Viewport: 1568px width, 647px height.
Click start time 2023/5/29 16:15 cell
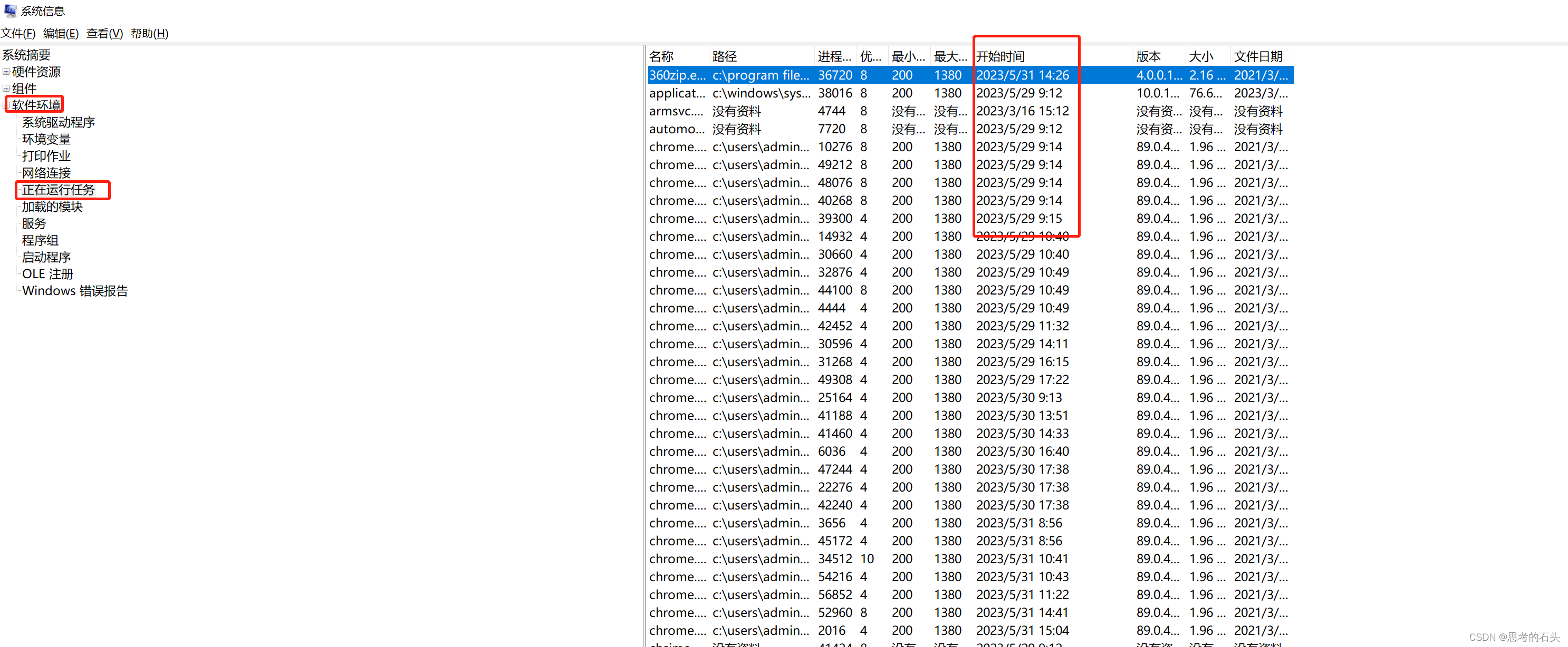(1023, 362)
